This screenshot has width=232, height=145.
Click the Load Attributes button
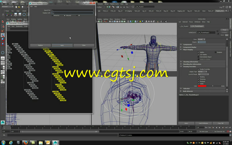point(203,123)
